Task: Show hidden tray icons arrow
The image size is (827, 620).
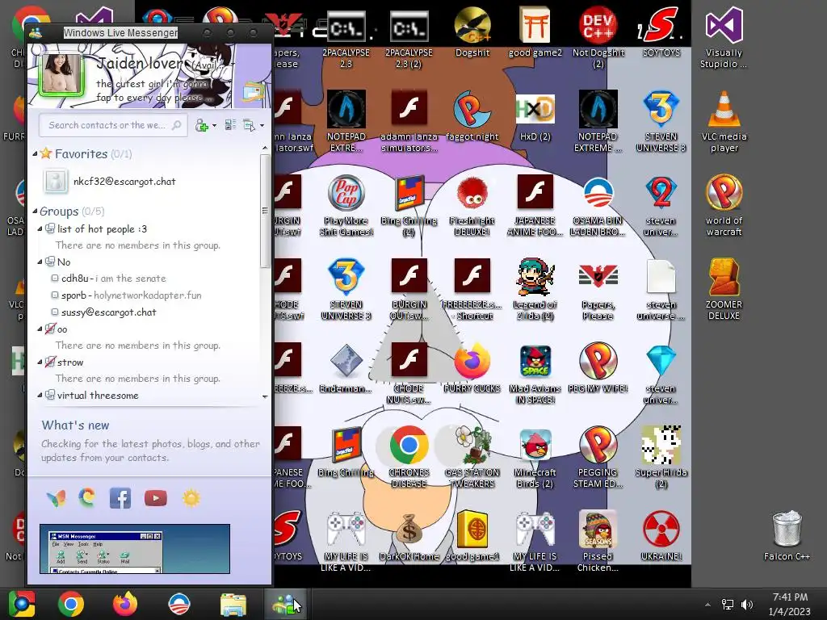Action: point(707,605)
